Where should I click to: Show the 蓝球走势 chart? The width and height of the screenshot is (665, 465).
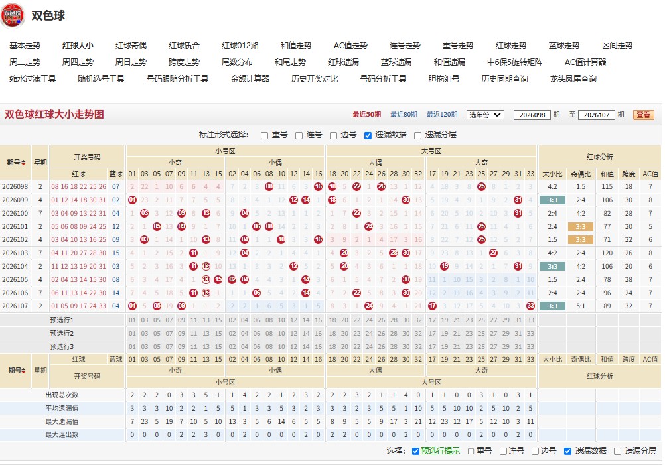coord(564,46)
